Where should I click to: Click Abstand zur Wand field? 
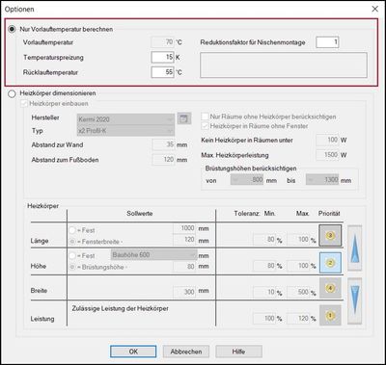(x=163, y=144)
